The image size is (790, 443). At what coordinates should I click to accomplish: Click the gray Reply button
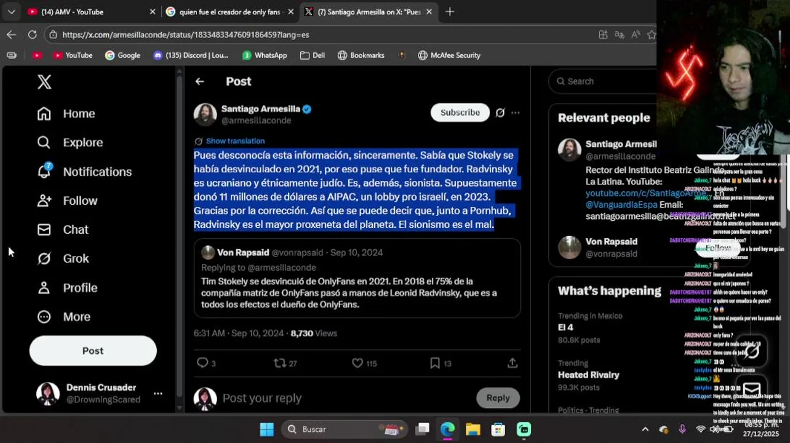pyautogui.click(x=498, y=398)
